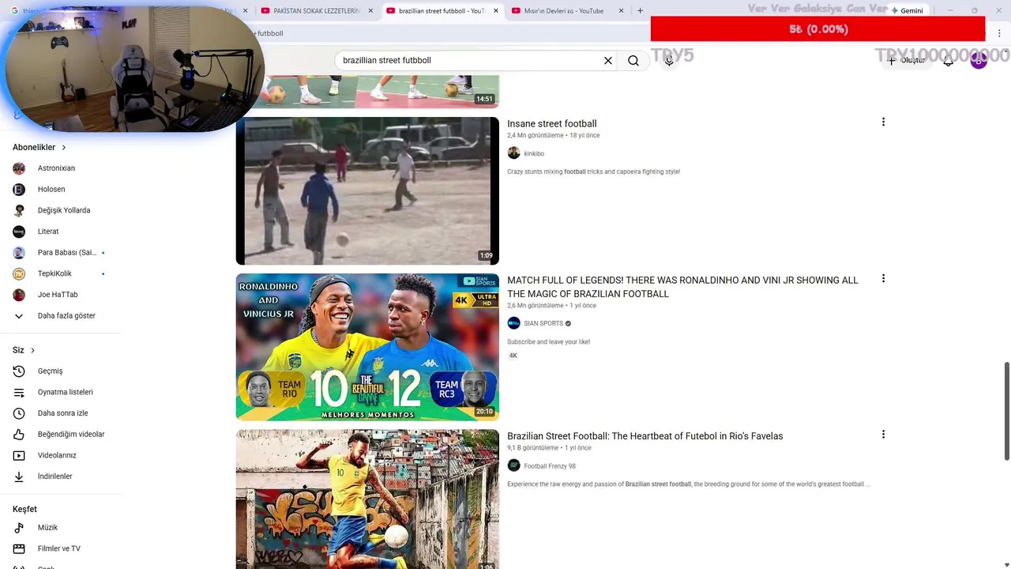Screen dimensions: 1011x569
Task: Open the notifications bell
Action: click(949, 60)
